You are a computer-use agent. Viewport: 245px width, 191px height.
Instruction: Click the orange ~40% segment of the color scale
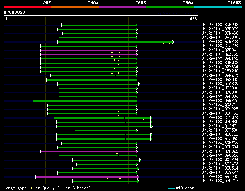point(75,7)
